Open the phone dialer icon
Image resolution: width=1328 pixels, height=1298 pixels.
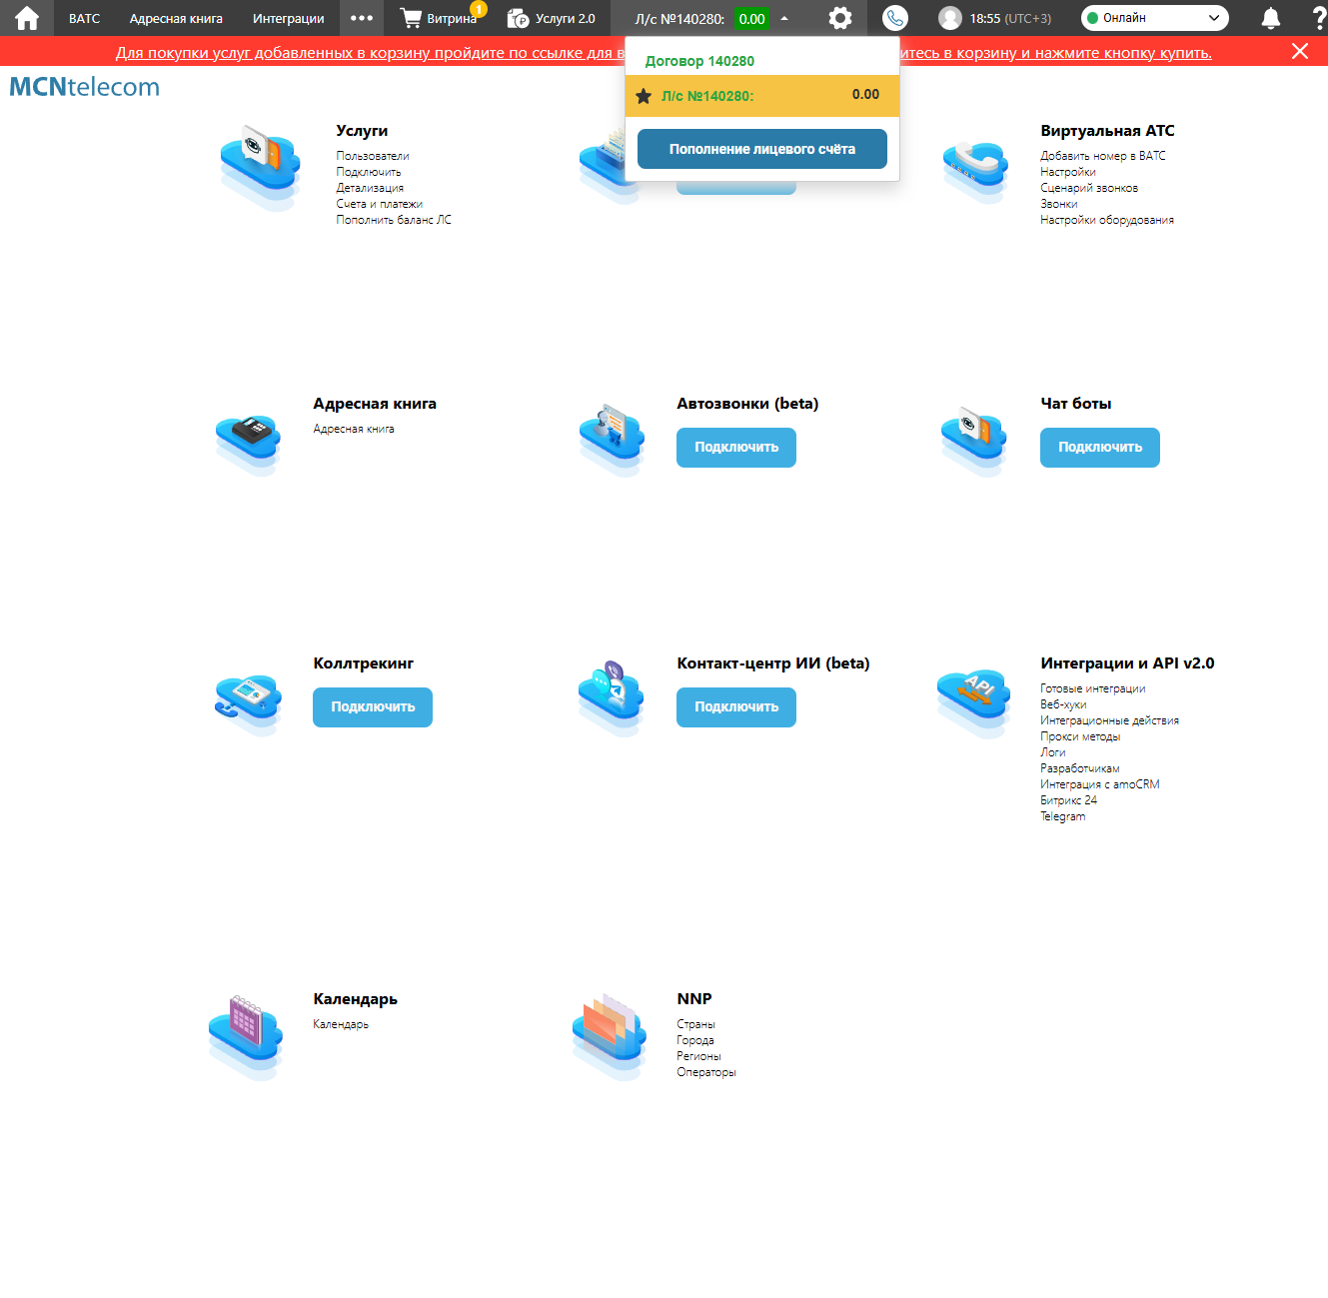(x=894, y=18)
